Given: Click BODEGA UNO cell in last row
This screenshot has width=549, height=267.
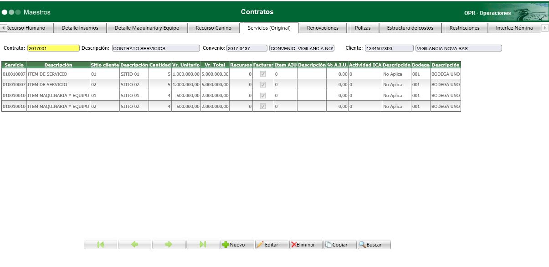Looking at the screenshot, I should coord(445,107).
